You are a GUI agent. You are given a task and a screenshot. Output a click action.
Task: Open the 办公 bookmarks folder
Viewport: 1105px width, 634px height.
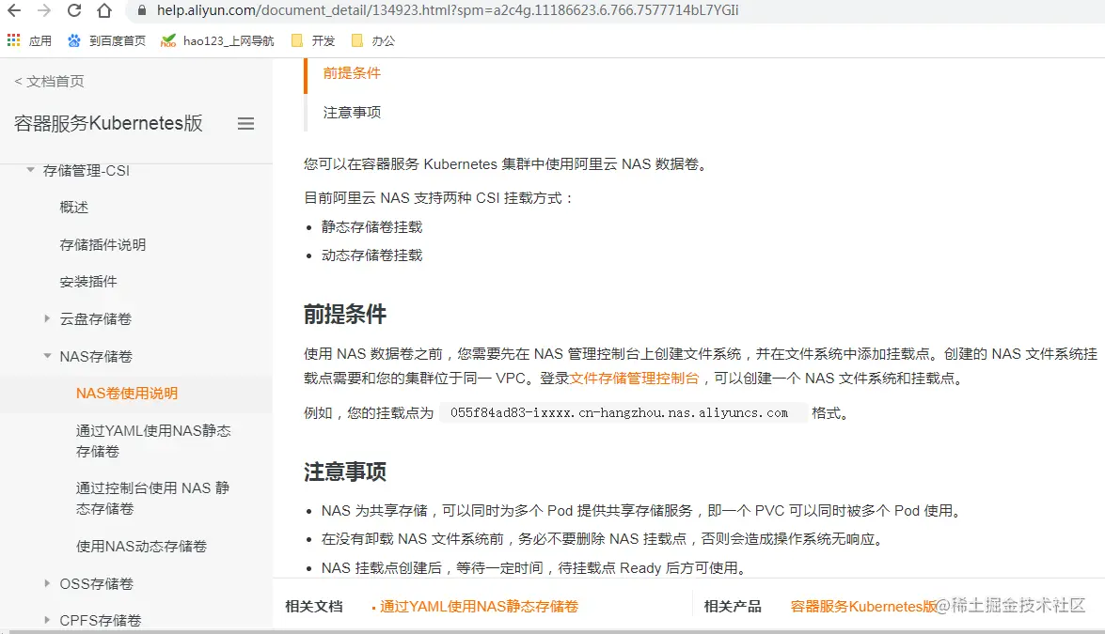(x=373, y=40)
